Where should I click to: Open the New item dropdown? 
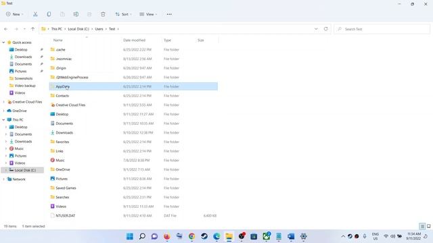coord(15,14)
